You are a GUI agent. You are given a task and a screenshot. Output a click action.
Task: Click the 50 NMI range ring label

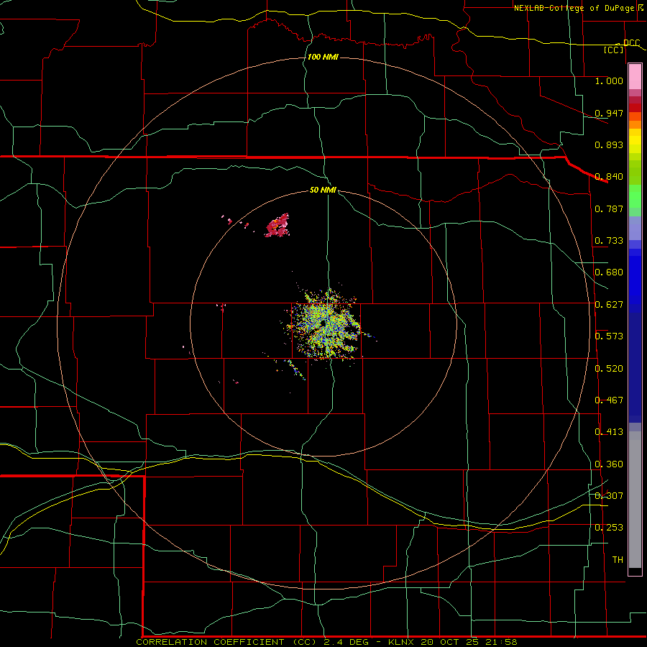[323, 190]
